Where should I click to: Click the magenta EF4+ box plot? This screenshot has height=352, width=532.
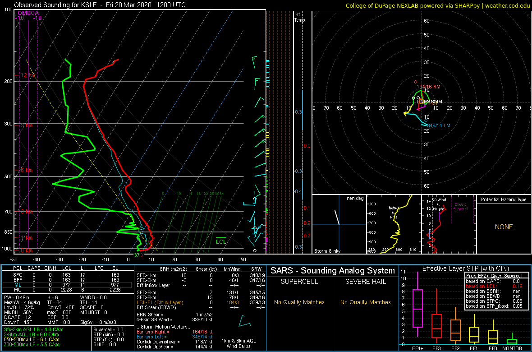417,304
